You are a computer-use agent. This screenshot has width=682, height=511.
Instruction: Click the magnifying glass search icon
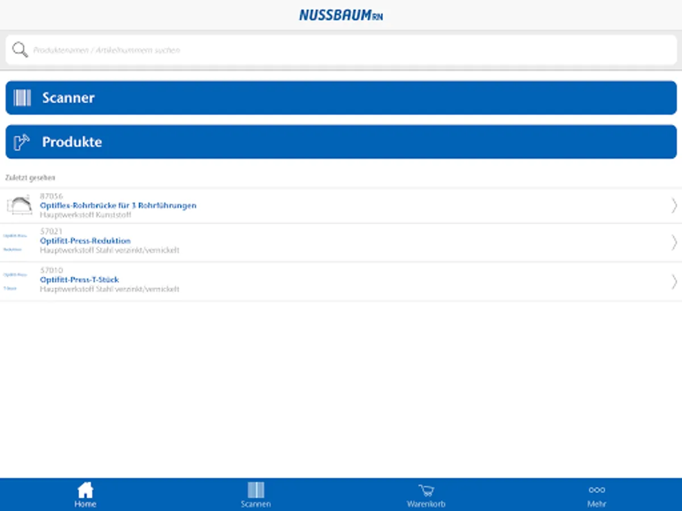pos(20,50)
